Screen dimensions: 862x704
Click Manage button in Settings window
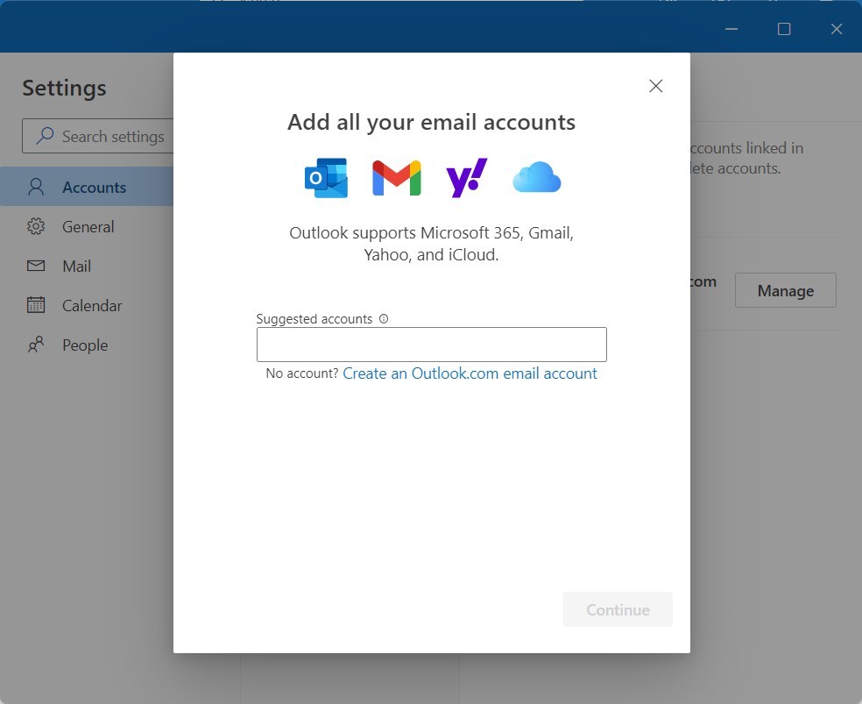pos(785,290)
